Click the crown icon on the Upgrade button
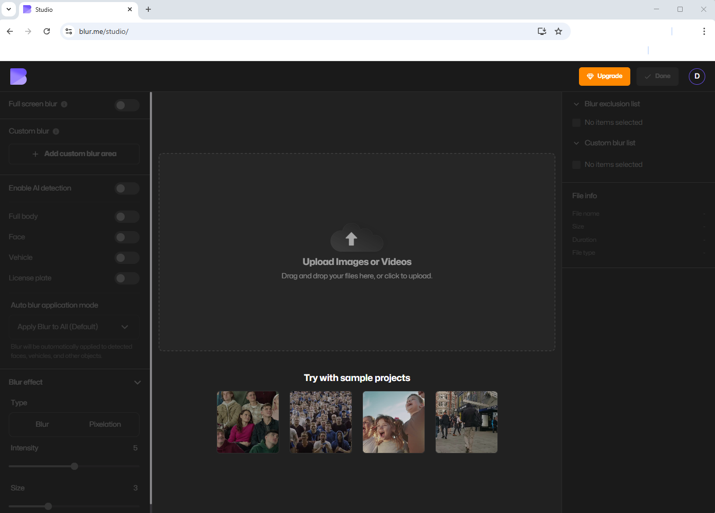 [589, 76]
